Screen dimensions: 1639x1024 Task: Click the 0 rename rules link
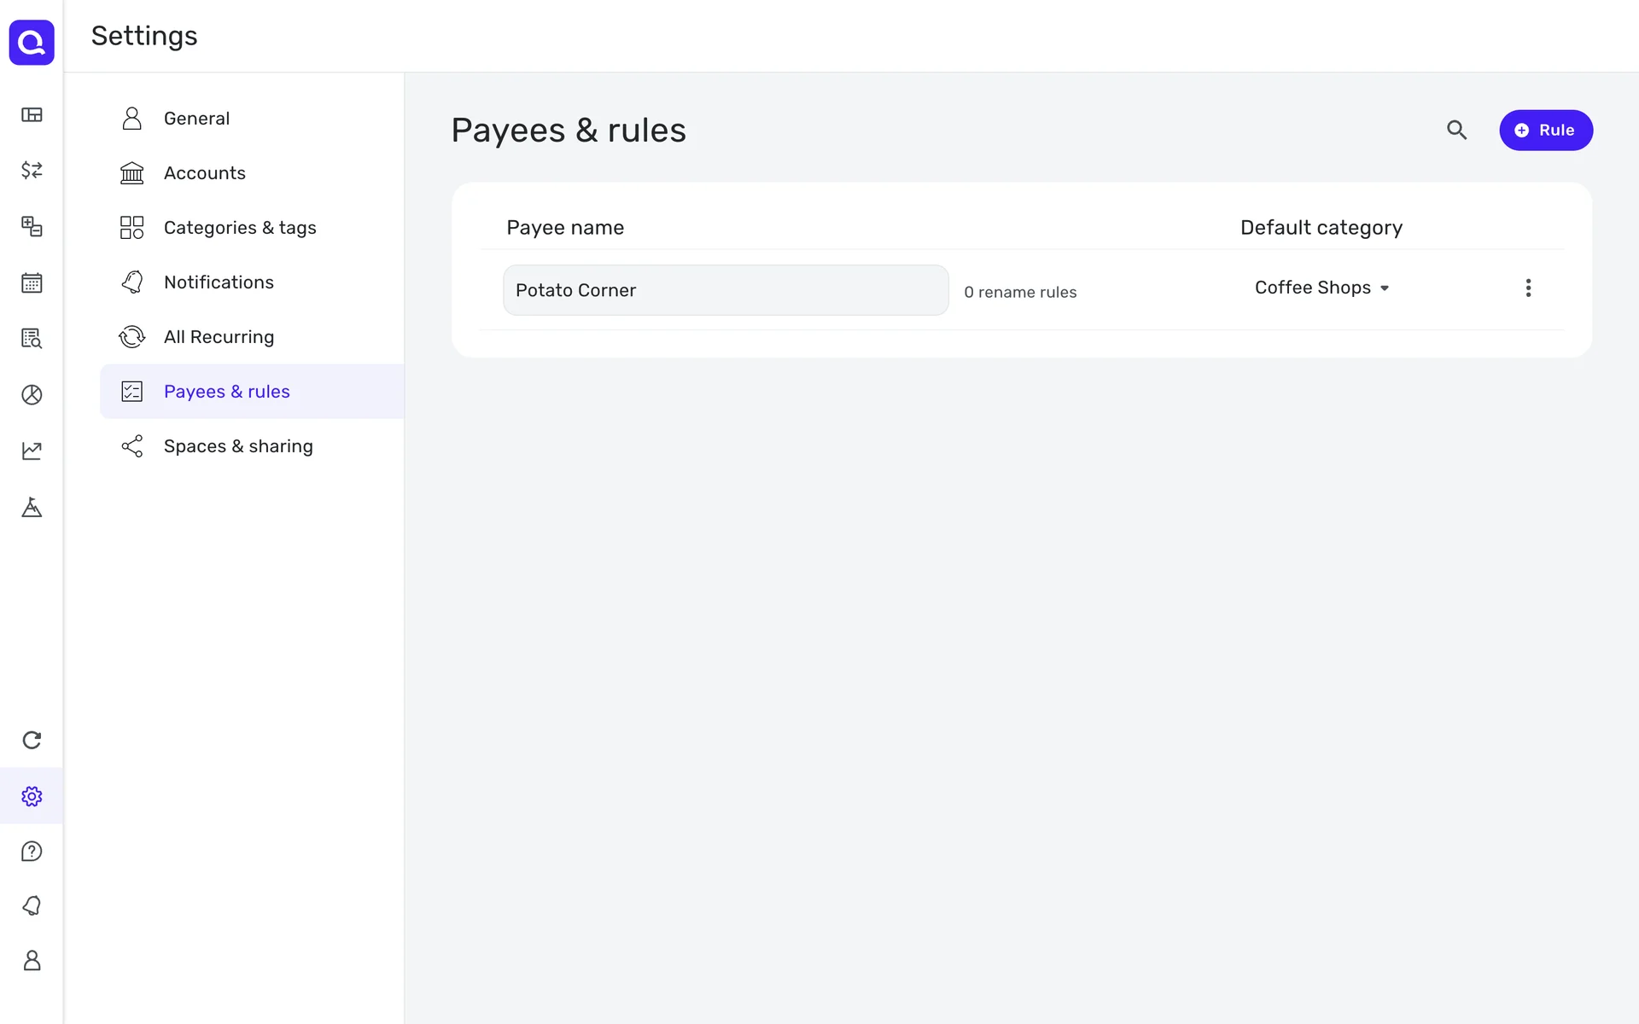point(1020,292)
